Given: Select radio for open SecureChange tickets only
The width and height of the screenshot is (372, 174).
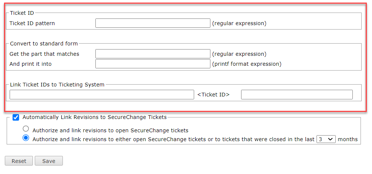Looking at the screenshot, I should [x=26, y=129].
